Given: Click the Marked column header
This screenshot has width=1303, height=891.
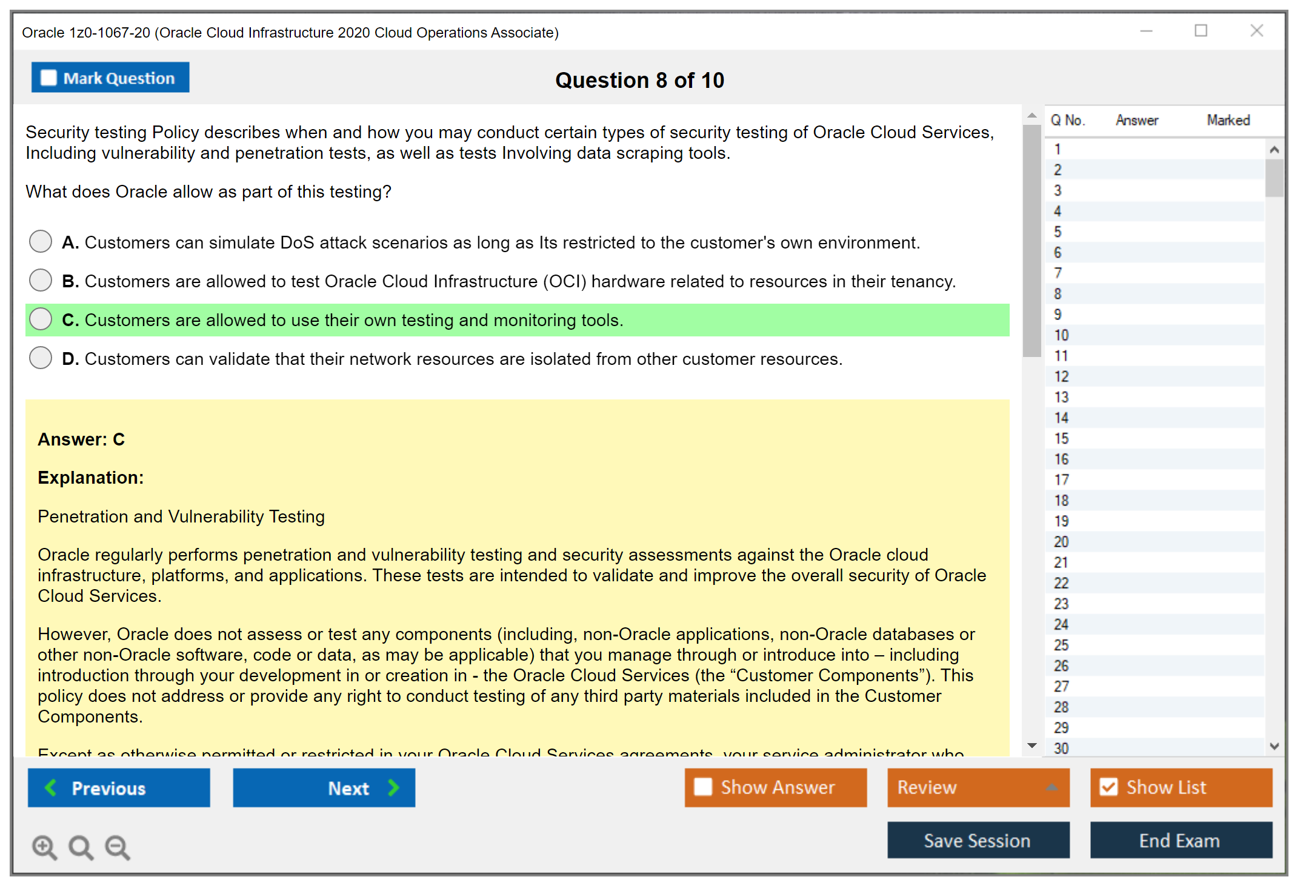Looking at the screenshot, I should pyautogui.click(x=1228, y=120).
